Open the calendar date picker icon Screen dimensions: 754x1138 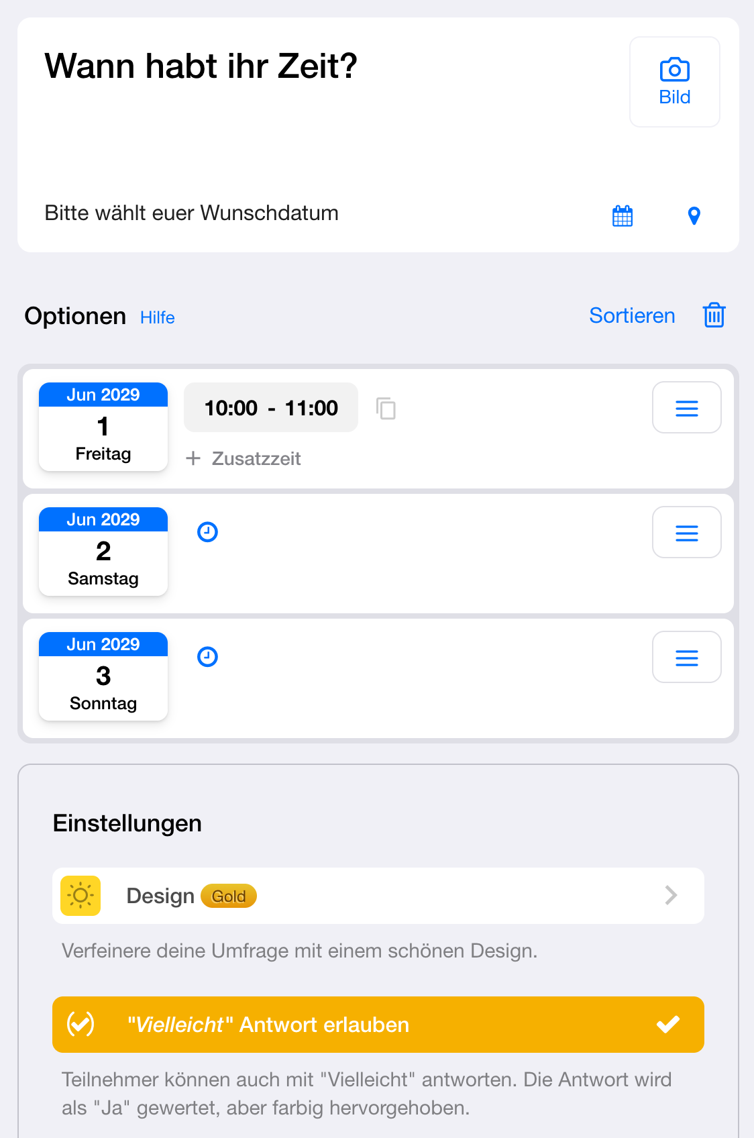(623, 216)
